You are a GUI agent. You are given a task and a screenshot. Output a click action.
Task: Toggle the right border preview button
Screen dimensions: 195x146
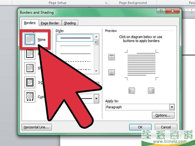click(151, 91)
